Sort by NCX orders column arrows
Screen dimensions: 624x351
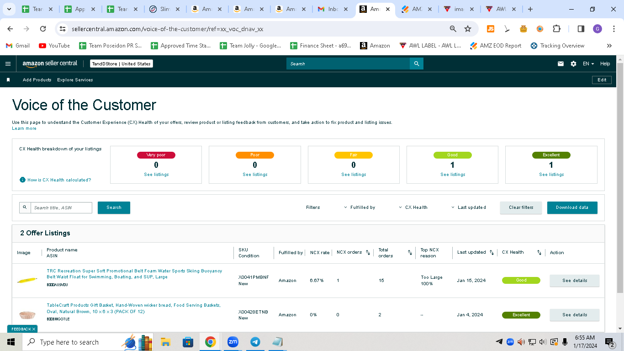coord(368,252)
